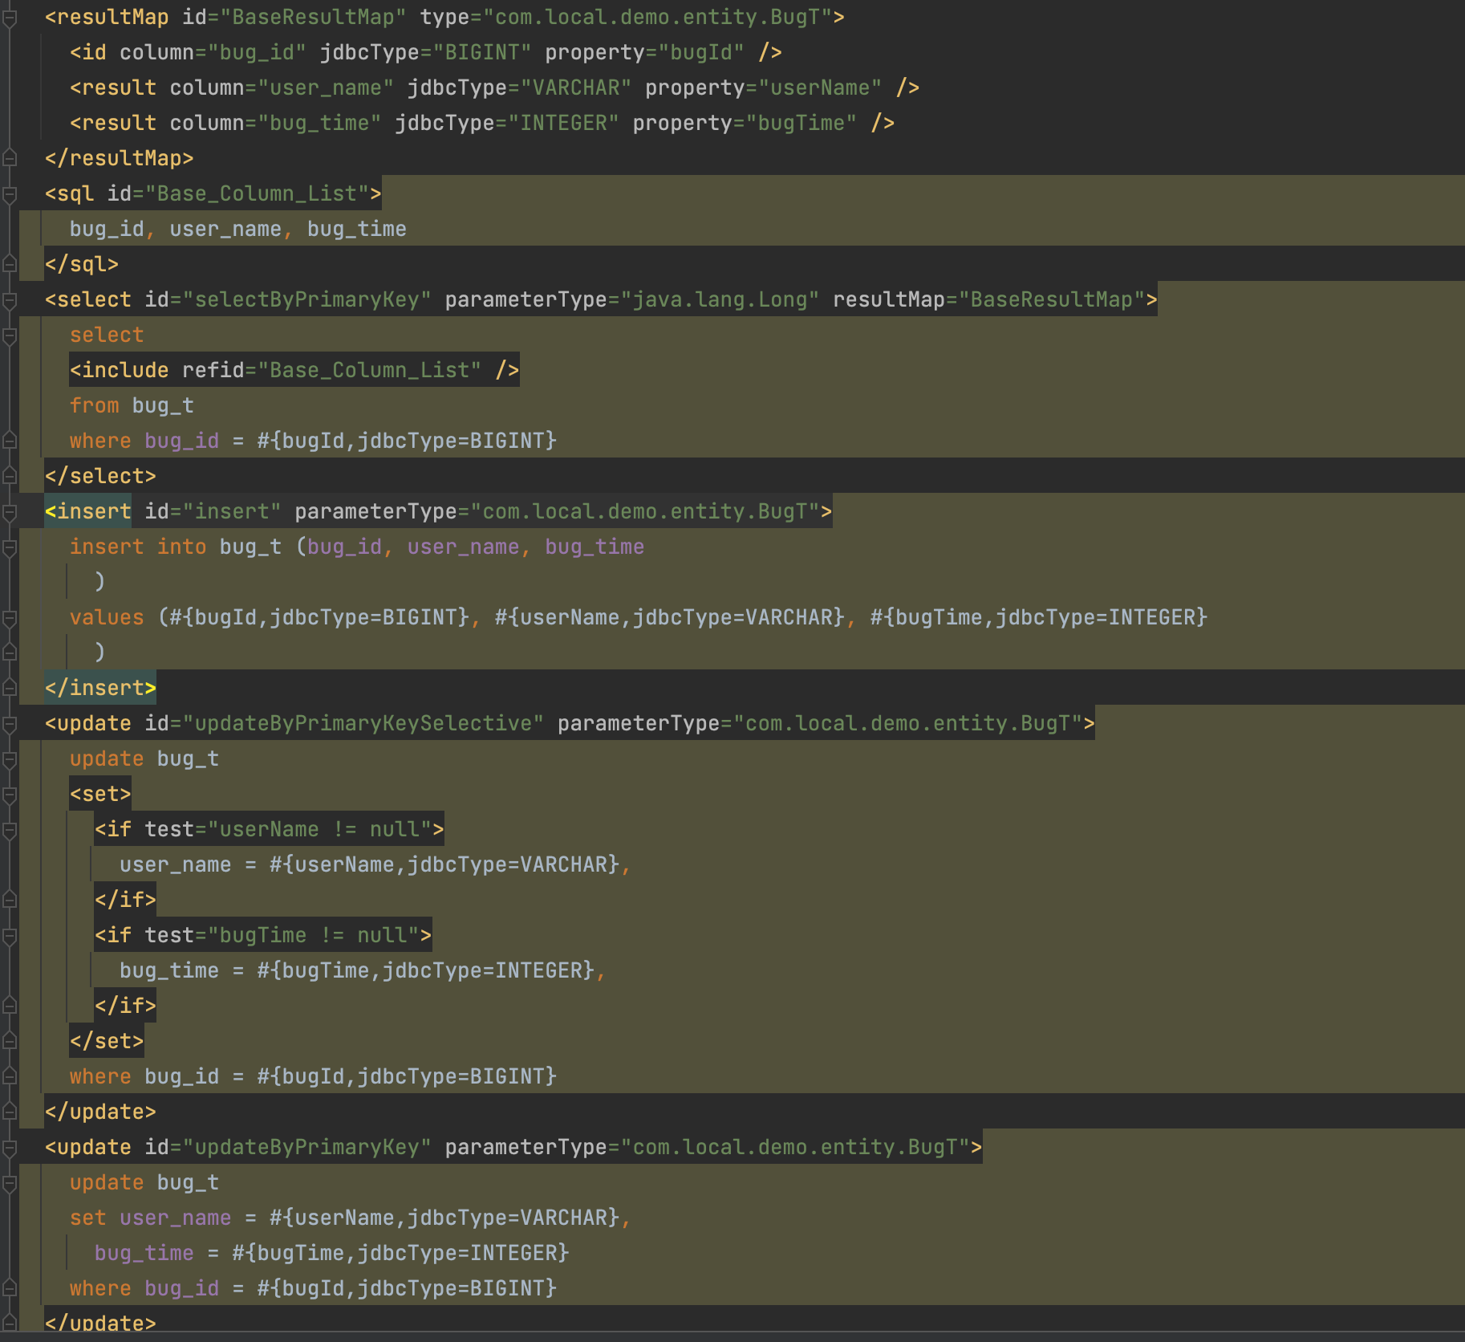
Task: Click the fold-end marker beside the closing resultMap tag
Action: [x=10, y=158]
